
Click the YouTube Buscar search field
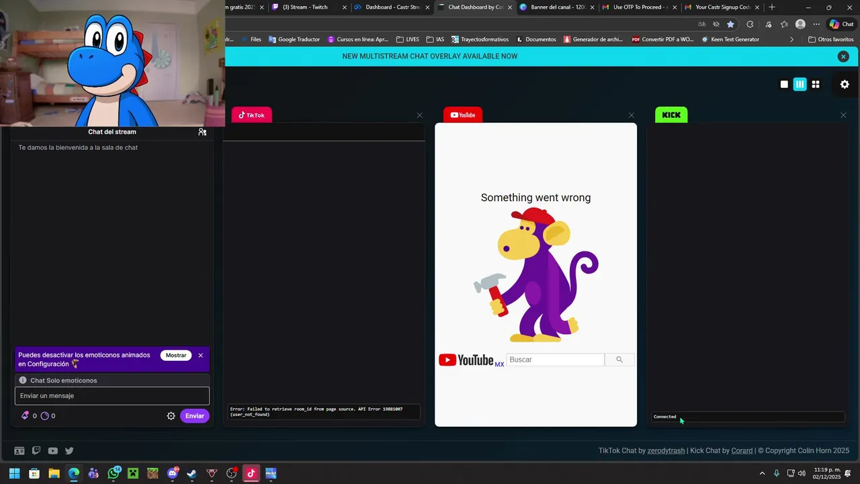click(x=555, y=360)
